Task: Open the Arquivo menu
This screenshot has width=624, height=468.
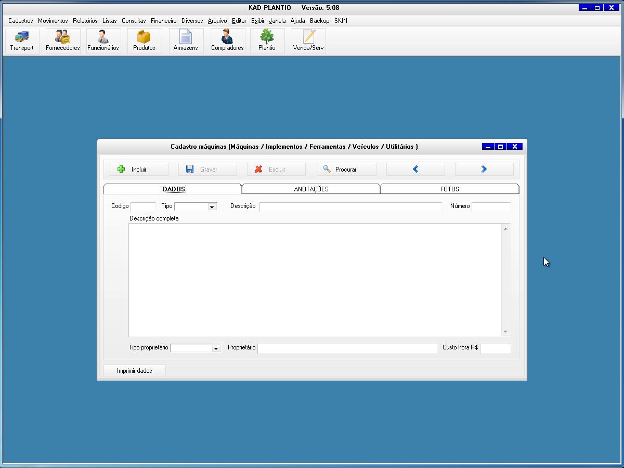Action: click(x=217, y=21)
